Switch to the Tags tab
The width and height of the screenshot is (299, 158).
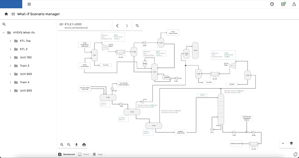[98, 154]
